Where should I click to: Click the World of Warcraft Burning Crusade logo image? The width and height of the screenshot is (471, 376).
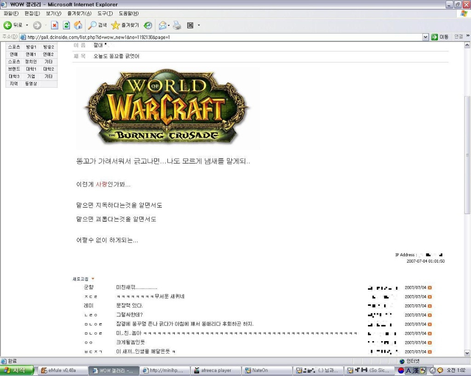pos(167,108)
